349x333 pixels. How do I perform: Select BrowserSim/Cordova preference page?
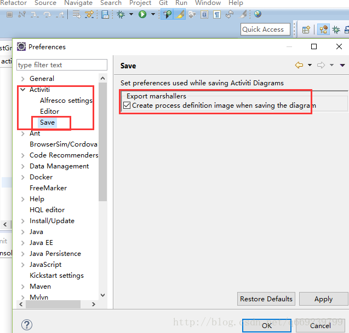[x=64, y=144]
